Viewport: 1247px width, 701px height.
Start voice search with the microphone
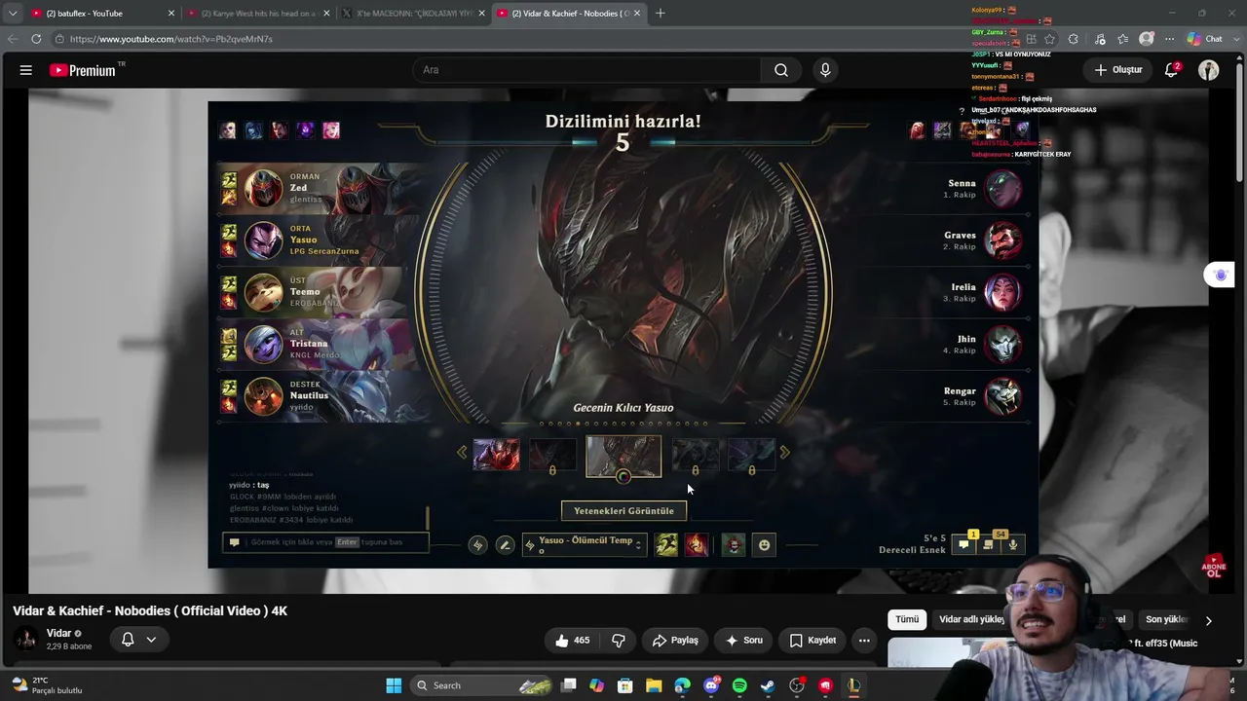[x=825, y=70]
